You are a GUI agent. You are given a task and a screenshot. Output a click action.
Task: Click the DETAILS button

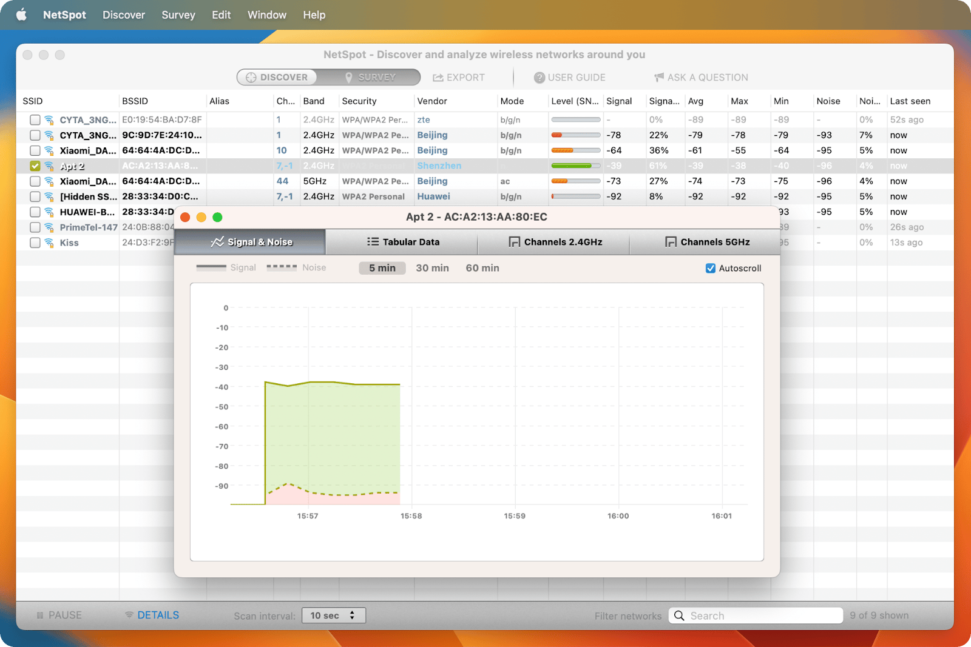point(152,615)
